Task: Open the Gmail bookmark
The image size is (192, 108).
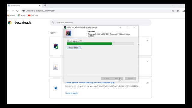Action: coord(11,15)
